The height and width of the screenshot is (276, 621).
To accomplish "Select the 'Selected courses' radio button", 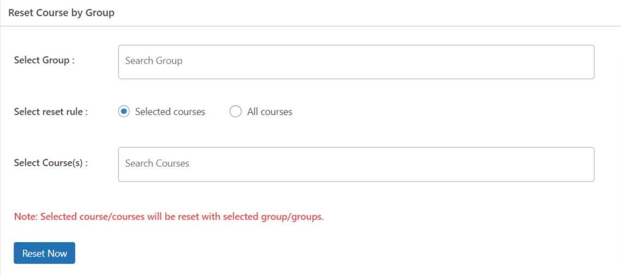I will [x=124, y=112].
